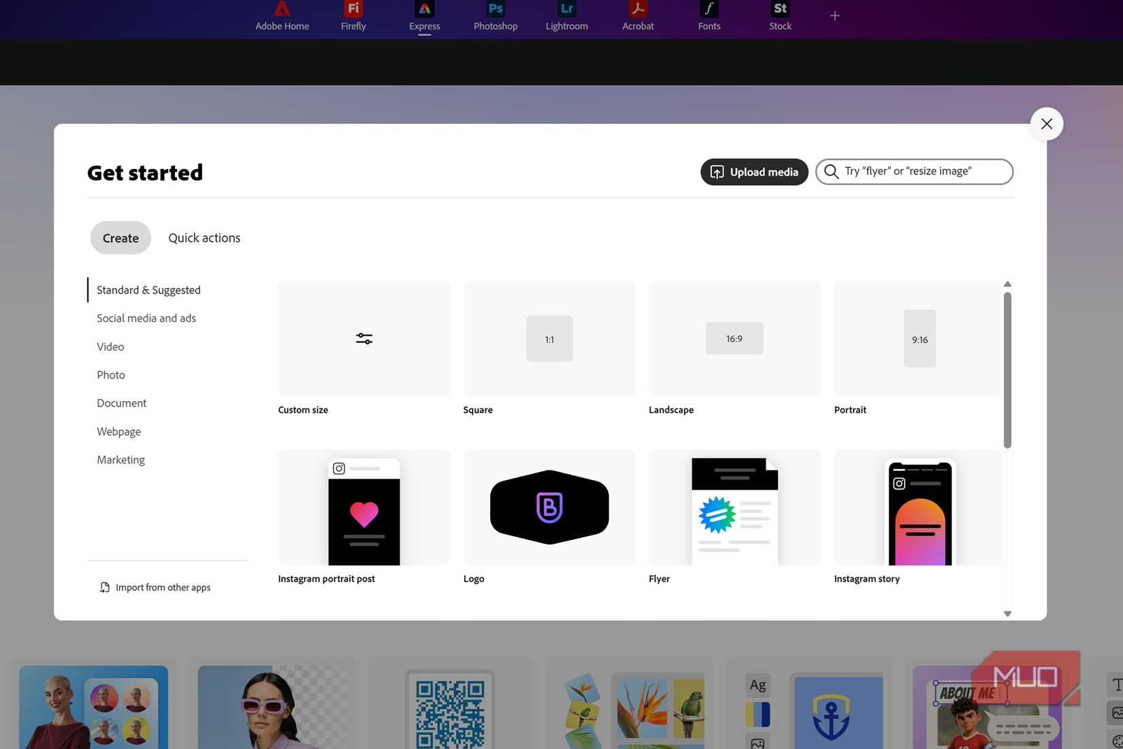Open QR code thumbnail behind dialog
Screen dimensions: 1123x749
point(450,709)
